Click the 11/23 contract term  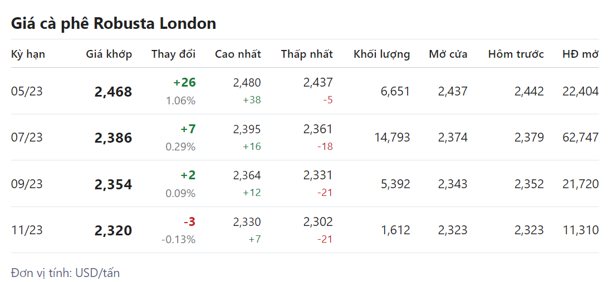point(27,230)
